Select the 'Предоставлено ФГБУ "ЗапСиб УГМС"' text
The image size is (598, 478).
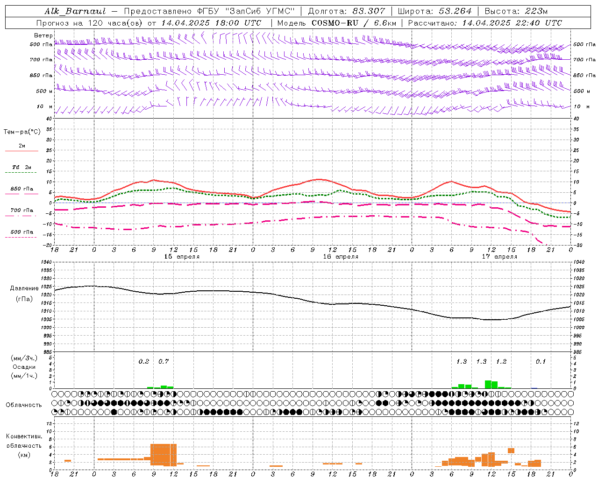[x=209, y=11]
